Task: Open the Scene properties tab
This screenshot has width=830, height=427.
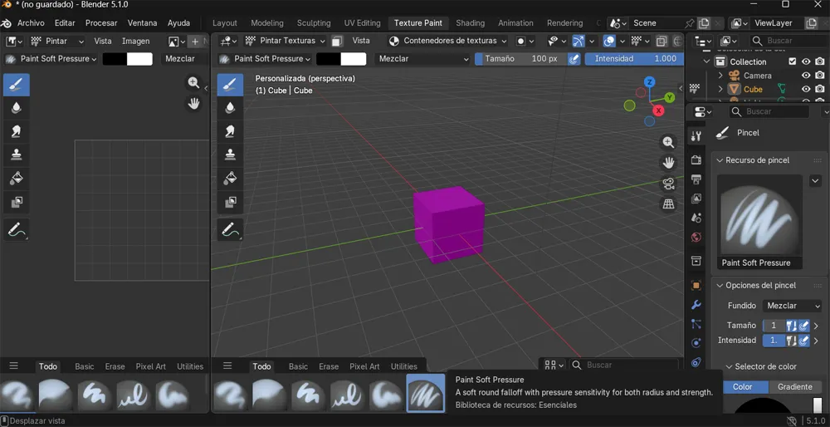Action: click(x=696, y=218)
